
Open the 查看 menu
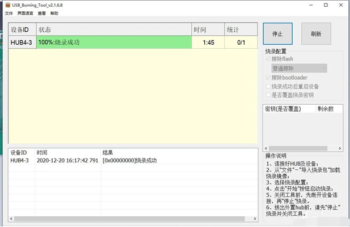coord(42,13)
